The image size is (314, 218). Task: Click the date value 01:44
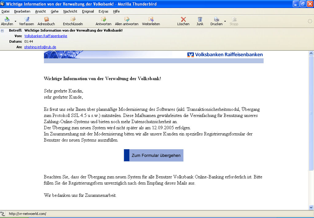29,42
